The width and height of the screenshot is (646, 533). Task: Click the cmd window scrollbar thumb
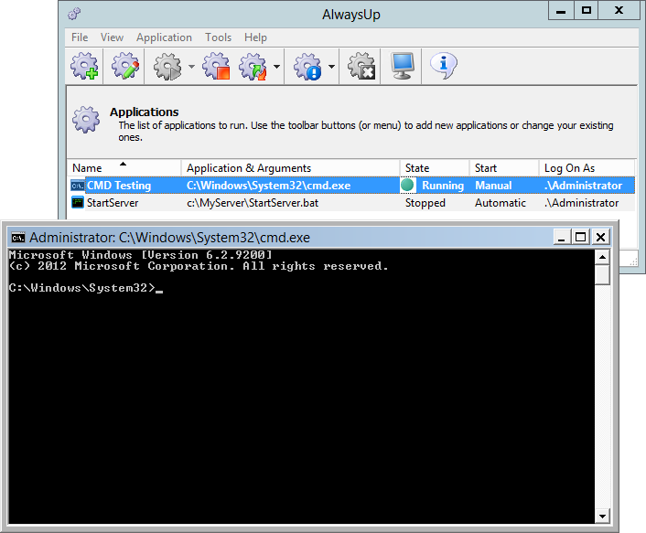click(x=602, y=275)
